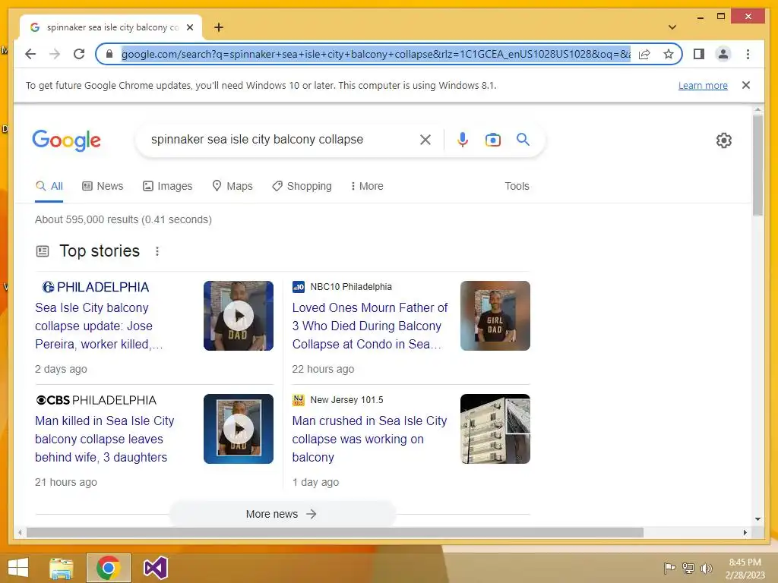This screenshot has height=583, width=778.
Task: Switch to the Maps tab
Action: [x=232, y=186]
